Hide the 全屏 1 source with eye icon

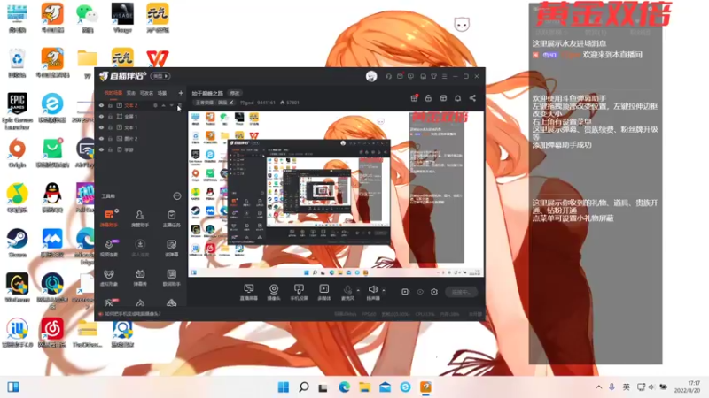point(101,117)
